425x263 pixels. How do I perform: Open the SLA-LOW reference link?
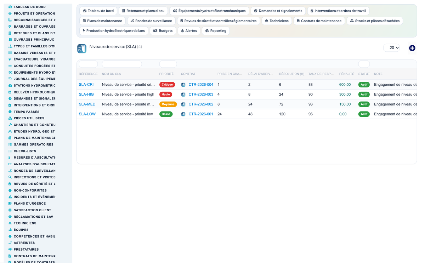coord(87,114)
